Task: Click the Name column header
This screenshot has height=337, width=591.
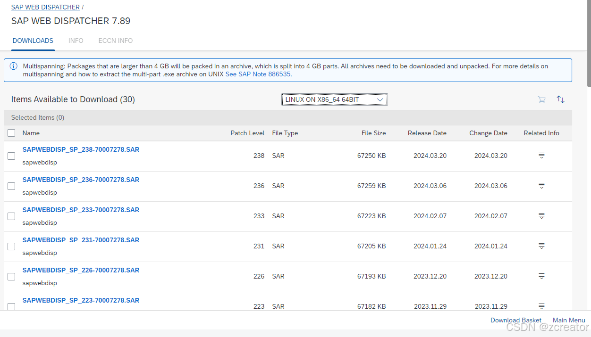Action: pyautogui.click(x=31, y=133)
